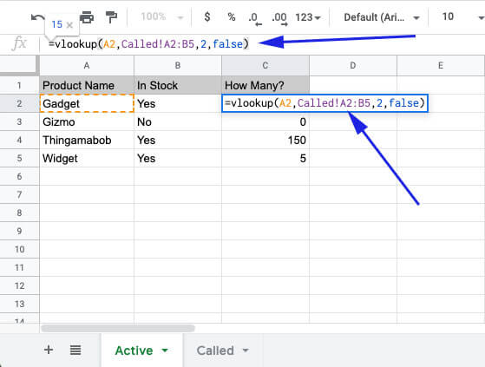Image resolution: width=485 pixels, height=367 pixels.
Task: Click the font size 10 field
Action: [448, 16]
